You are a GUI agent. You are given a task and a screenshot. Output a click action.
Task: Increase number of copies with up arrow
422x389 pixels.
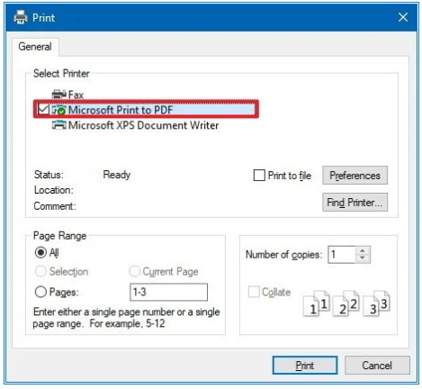(x=363, y=250)
